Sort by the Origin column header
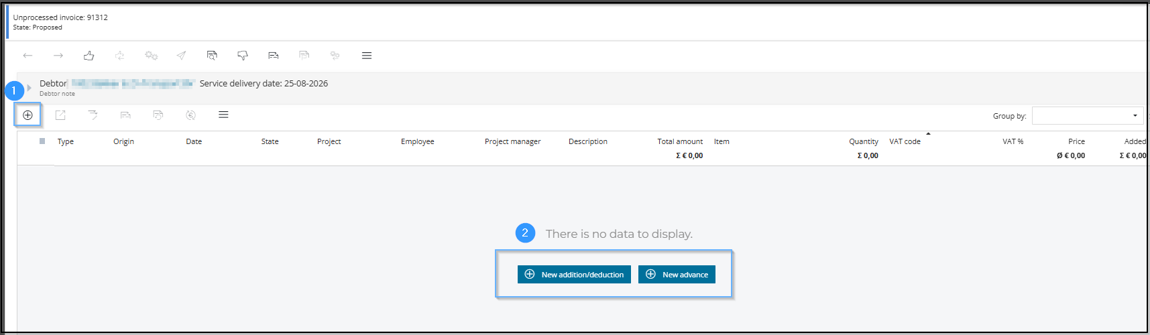1150x335 pixels. pyautogui.click(x=123, y=141)
